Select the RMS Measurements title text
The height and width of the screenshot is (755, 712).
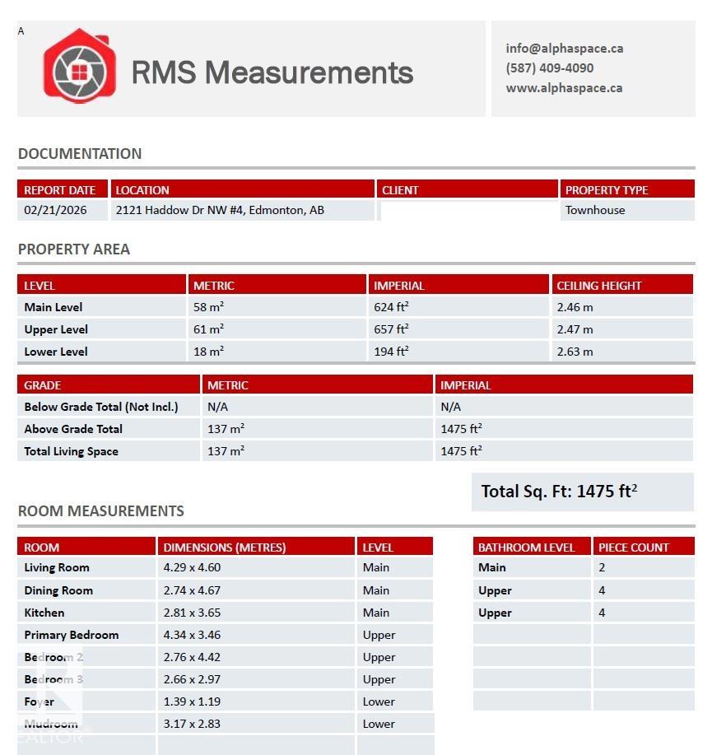272,72
